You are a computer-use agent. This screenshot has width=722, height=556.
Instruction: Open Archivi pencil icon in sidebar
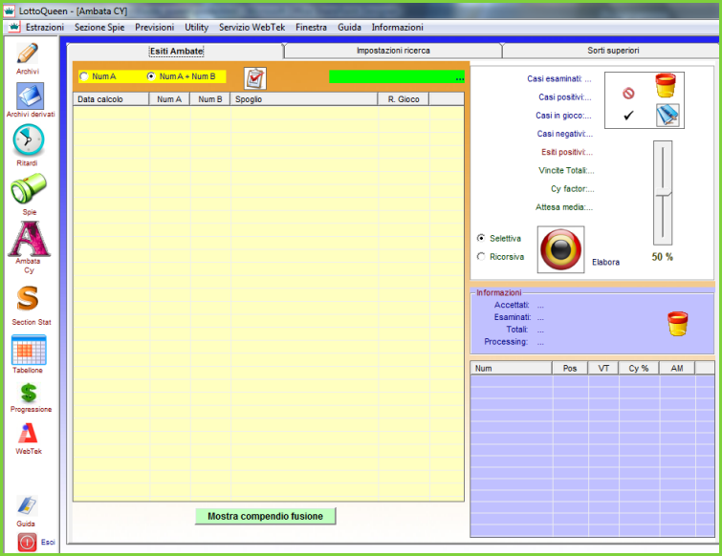tap(28, 53)
